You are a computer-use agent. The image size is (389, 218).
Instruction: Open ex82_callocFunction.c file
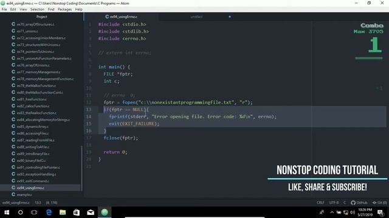coord(33,106)
